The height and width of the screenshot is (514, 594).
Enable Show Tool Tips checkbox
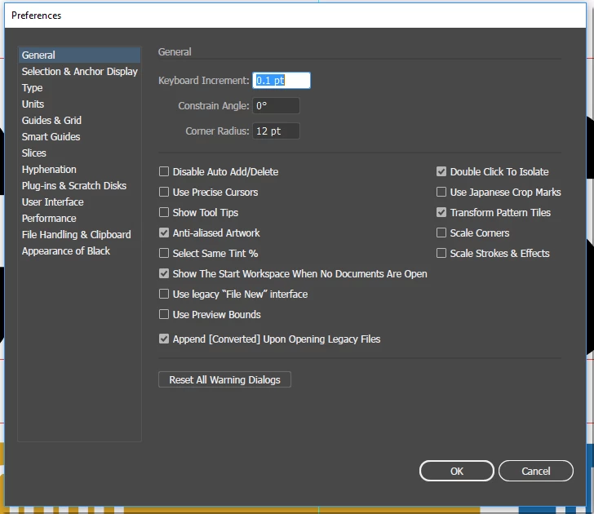[164, 212]
